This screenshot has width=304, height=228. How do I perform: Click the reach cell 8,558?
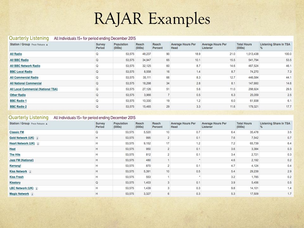pos(147,72)
